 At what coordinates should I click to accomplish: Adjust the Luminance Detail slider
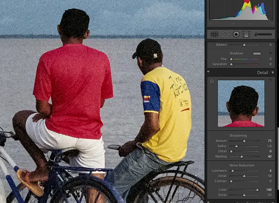[x=244, y=176]
